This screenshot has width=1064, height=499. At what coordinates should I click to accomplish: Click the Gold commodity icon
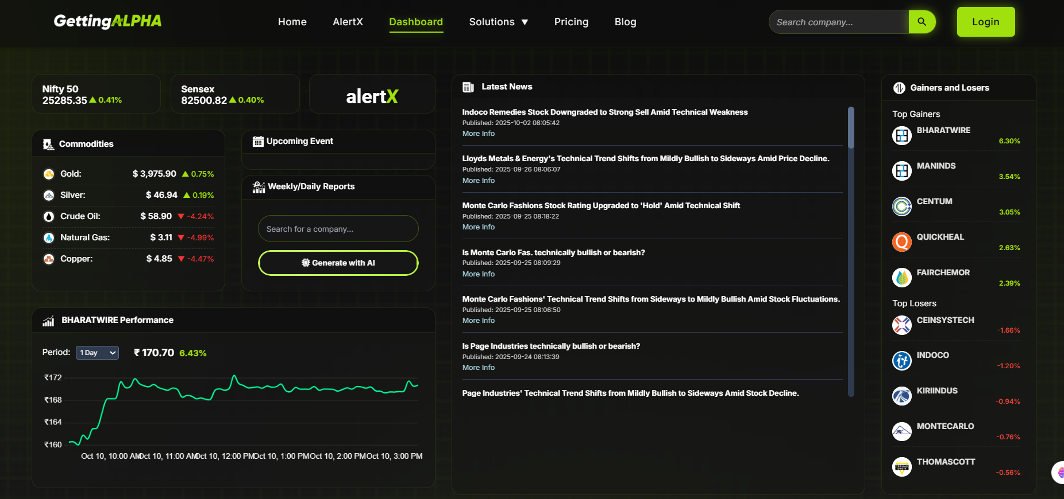[x=49, y=174]
